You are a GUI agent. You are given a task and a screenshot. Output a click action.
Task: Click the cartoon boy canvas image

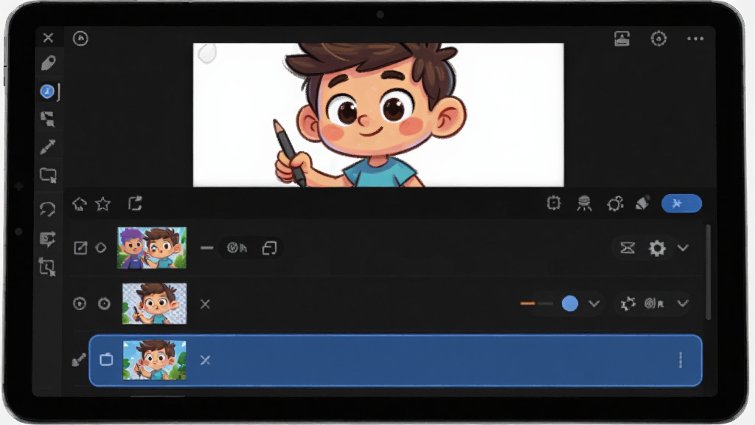tap(378, 114)
